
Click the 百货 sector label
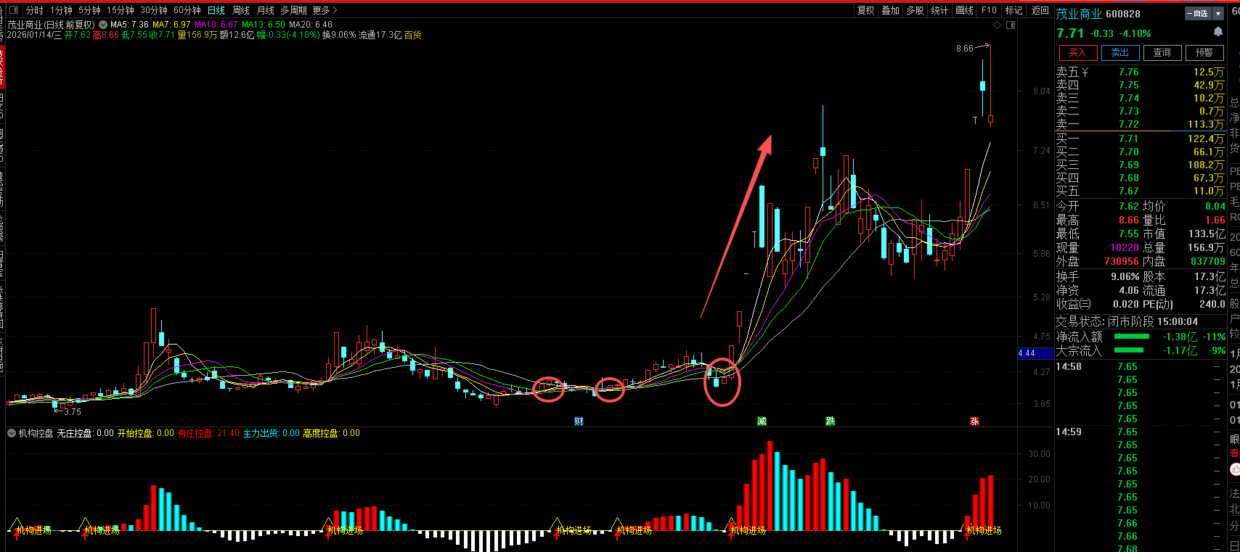(x=412, y=35)
